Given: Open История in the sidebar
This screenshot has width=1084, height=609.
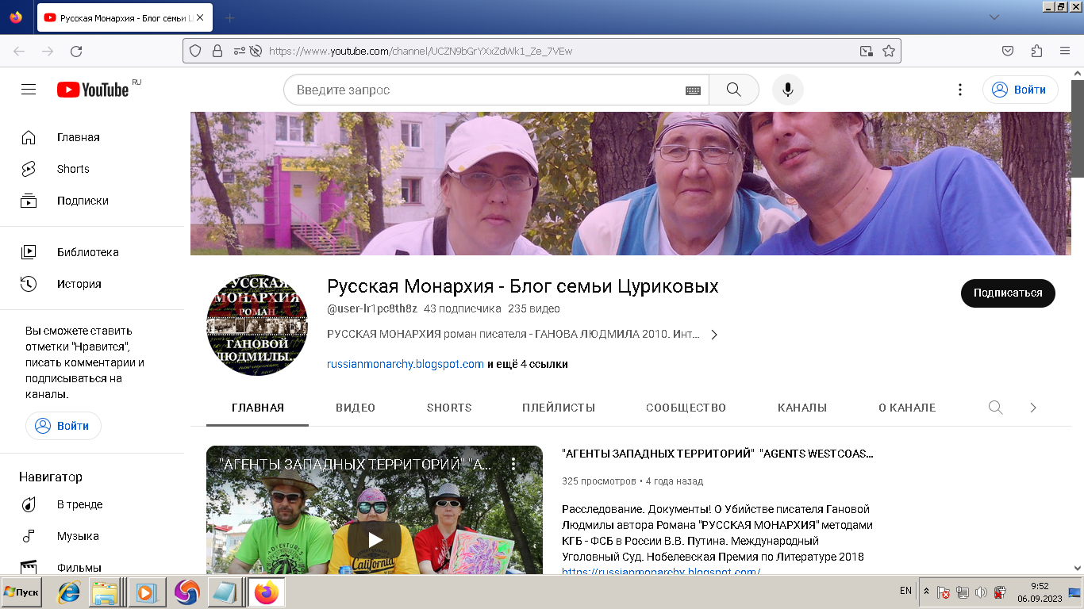Looking at the screenshot, I should coord(75,283).
